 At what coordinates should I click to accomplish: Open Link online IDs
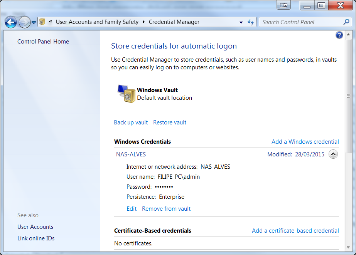click(36, 238)
